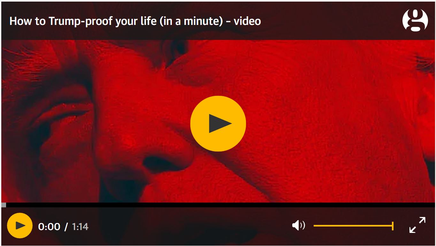Viewport: 436px width, 246px height.
Task: Click the dark triangle inside the center play button
Action: pos(220,124)
